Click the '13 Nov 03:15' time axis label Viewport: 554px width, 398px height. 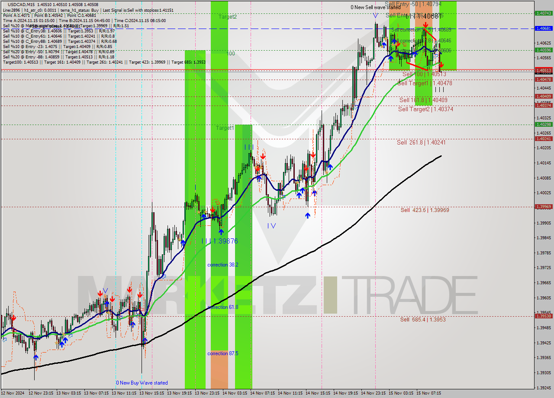click(69, 393)
